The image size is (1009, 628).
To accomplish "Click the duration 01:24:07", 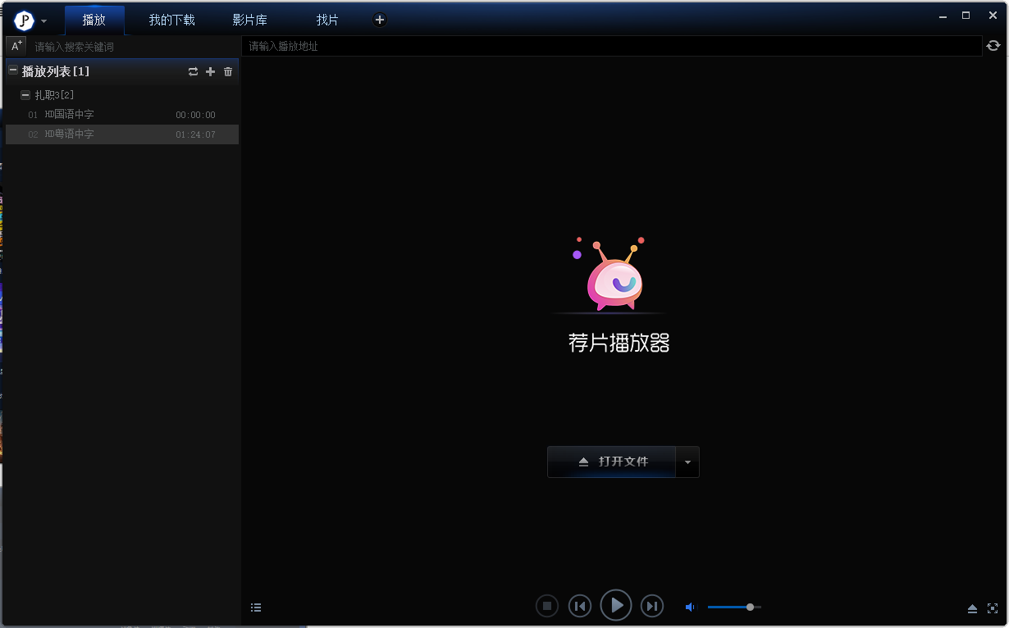I will tap(195, 134).
